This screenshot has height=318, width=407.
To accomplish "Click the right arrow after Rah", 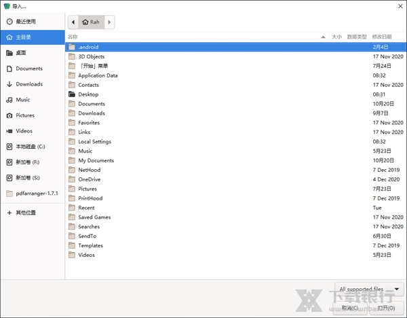I will pos(110,22).
